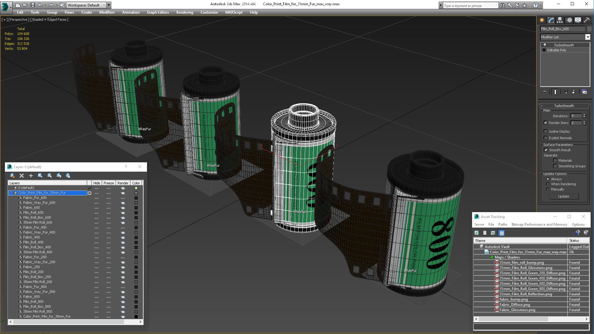Open Bitmap Performance and Memory menu
This screenshot has height=334, width=594.
(539, 225)
